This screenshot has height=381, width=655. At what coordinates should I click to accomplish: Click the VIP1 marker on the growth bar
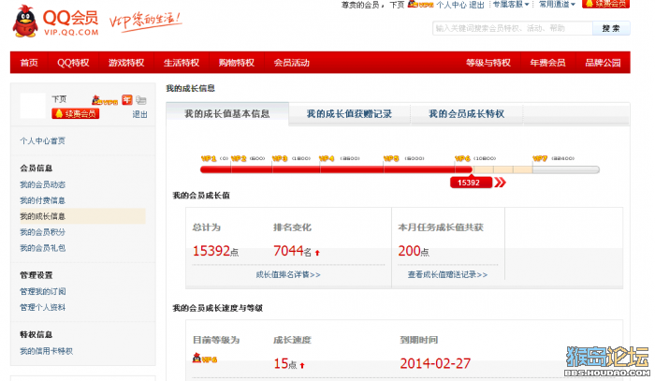pos(209,158)
